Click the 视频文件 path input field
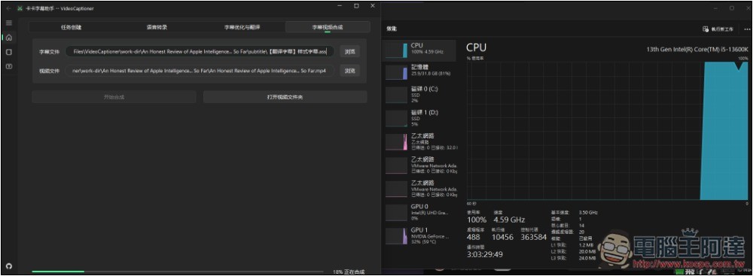Viewport: 753px width, 276px height. point(200,71)
